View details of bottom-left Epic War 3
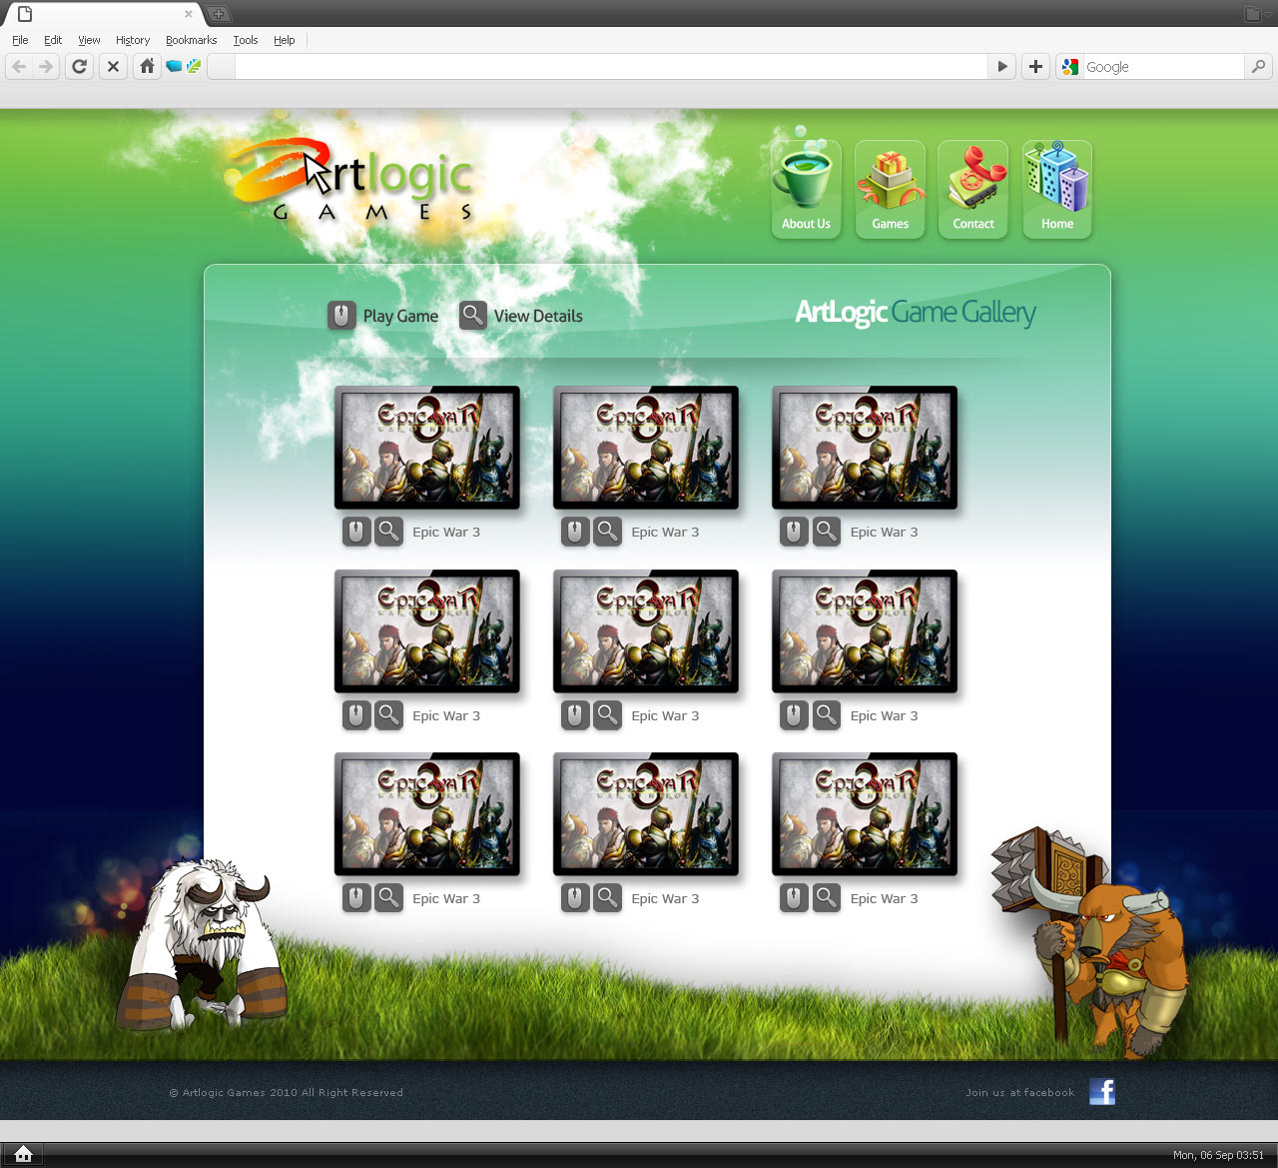This screenshot has height=1168, width=1278. click(x=389, y=898)
